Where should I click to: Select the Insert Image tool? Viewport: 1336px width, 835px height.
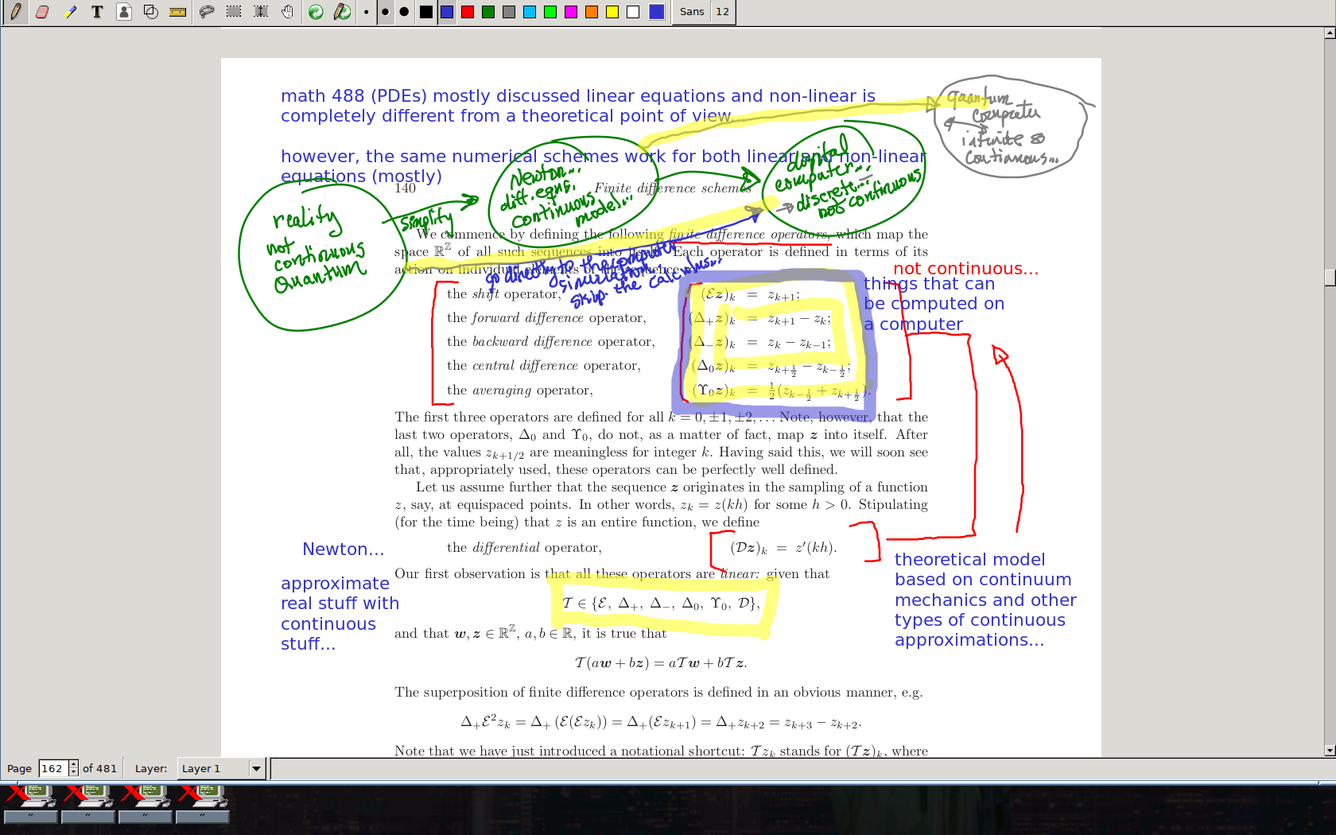124,12
